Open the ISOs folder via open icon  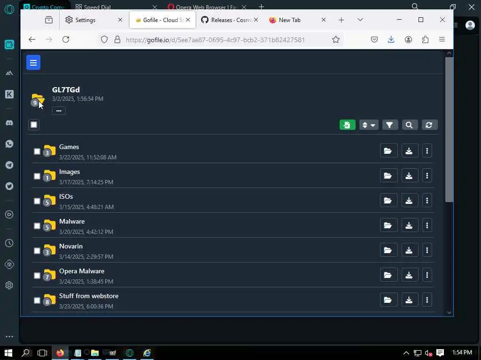click(x=388, y=200)
